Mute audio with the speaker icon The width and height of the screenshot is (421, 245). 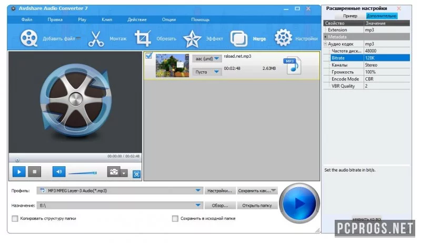pyautogui.click(x=59, y=172)
